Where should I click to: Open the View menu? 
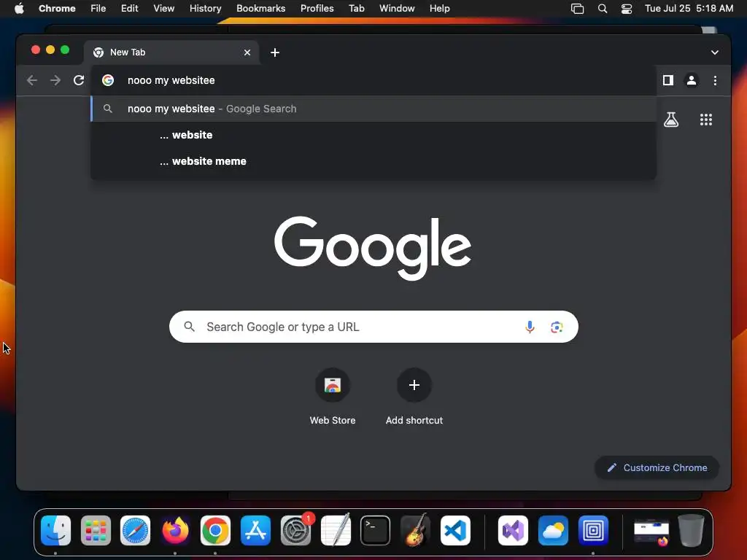[163, 9]
